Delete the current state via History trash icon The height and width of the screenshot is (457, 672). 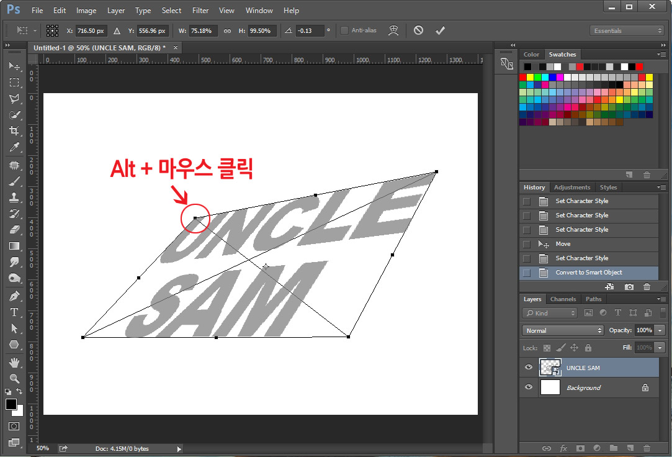coord(647,286)
